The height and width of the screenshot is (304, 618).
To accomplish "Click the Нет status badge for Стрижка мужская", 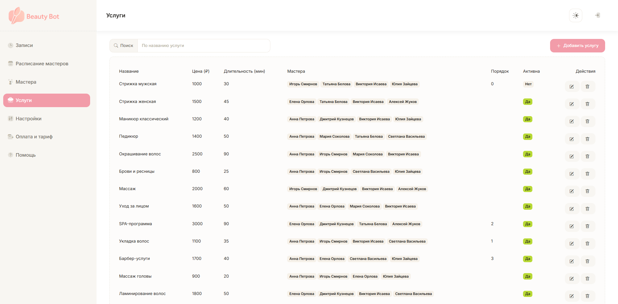I will coord(528,84).
